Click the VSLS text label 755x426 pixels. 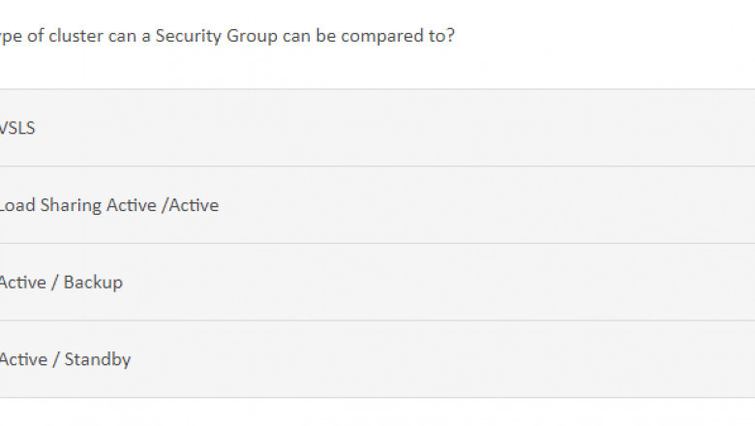[x=17, y=128]
